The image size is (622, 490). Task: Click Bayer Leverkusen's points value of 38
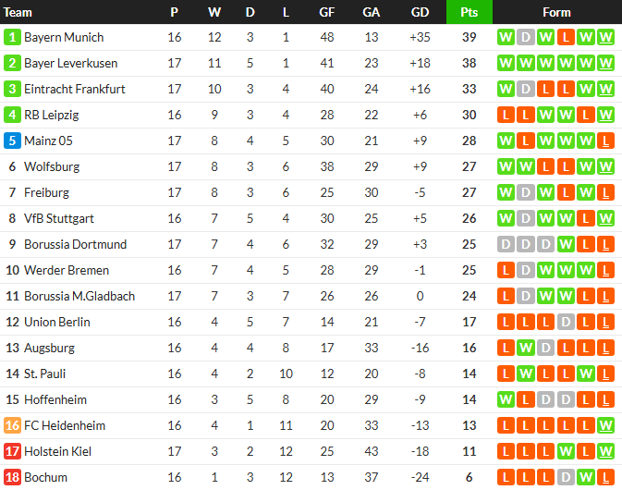(x=469, y=64)
